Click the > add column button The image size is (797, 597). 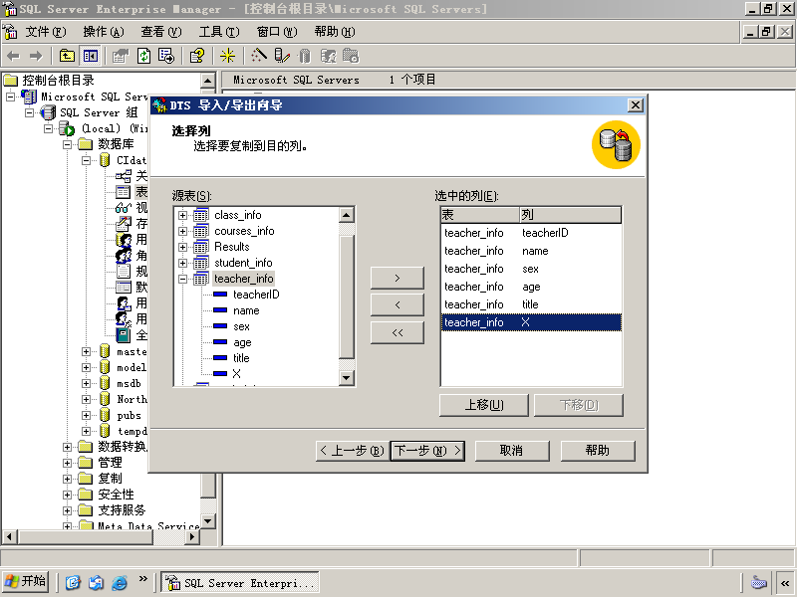point(397,278)
